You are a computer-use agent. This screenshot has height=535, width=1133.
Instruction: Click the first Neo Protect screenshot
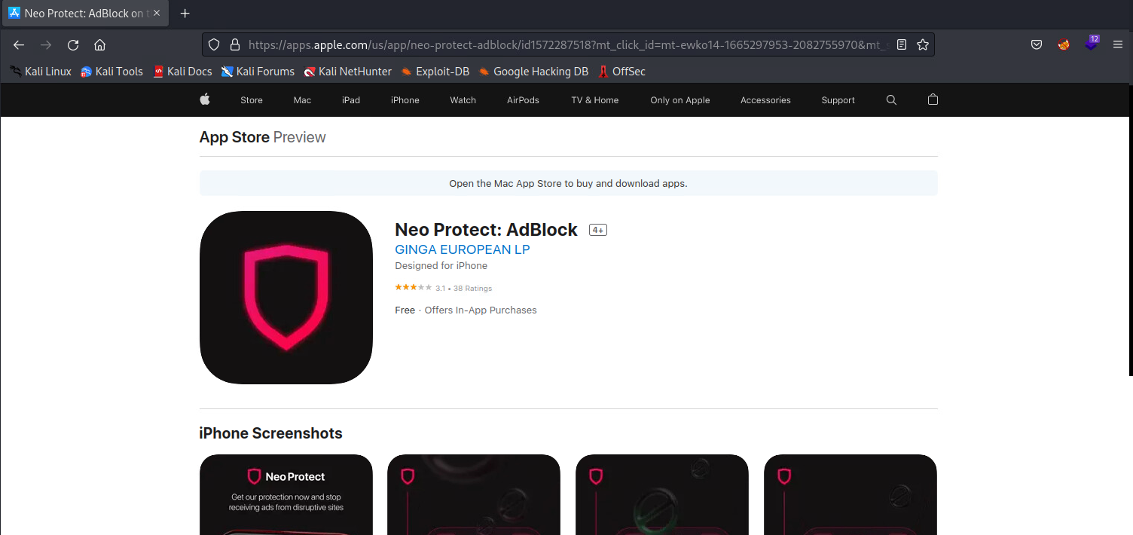click(x=286, y=494)
